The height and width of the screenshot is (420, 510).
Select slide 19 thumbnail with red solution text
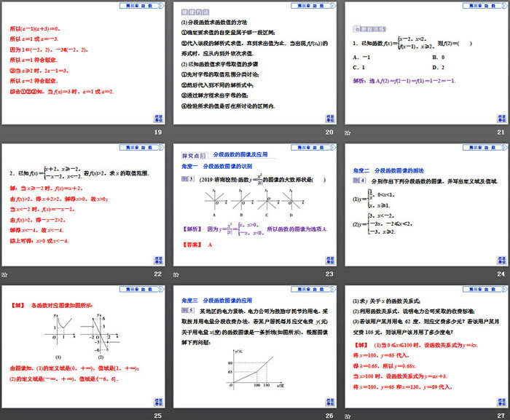point(83,63)
